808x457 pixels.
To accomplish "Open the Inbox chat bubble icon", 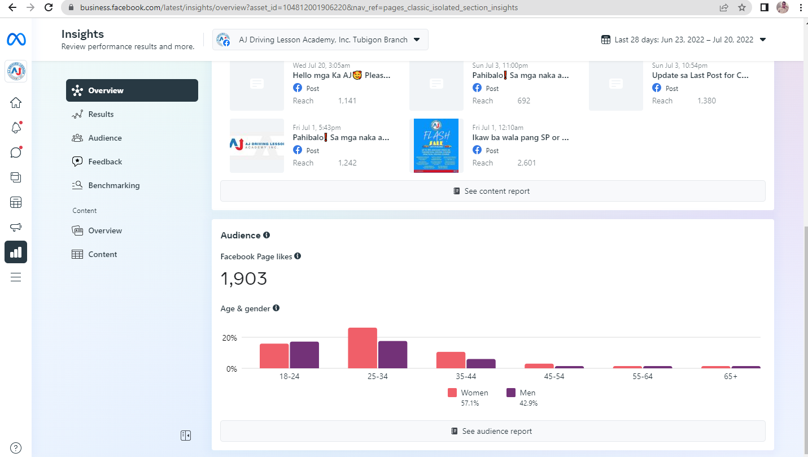I will [x=16, y=153].
